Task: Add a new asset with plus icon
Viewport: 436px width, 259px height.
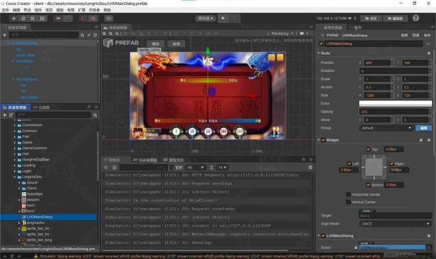Action: coord(4,115)
